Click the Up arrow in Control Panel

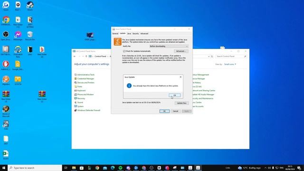tap(86, 56)
